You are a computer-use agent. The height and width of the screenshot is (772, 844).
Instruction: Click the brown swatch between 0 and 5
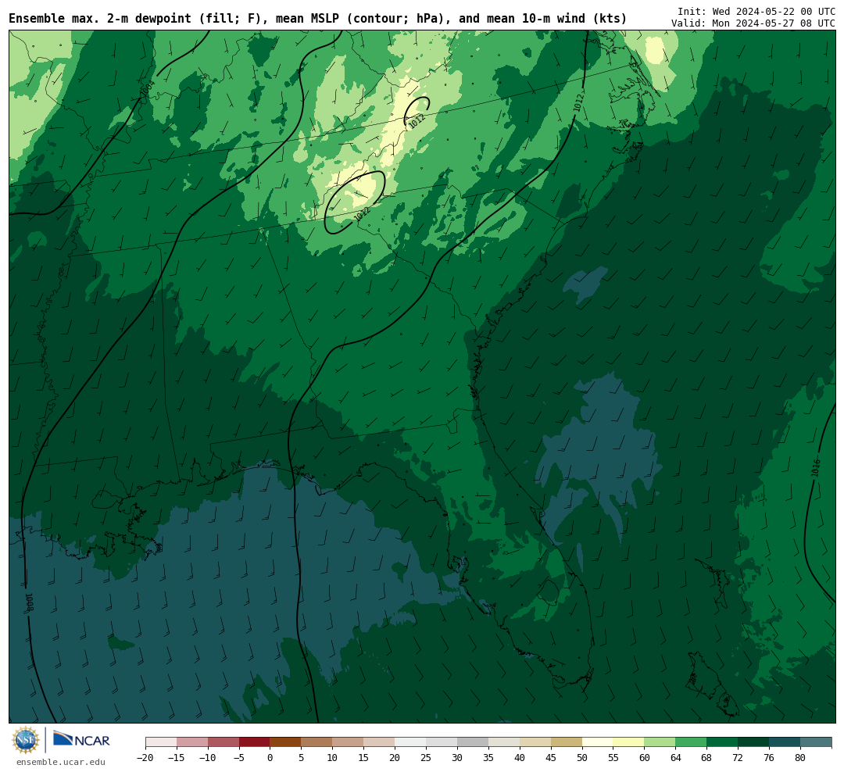pyautogui.click(x=285, y=743)
